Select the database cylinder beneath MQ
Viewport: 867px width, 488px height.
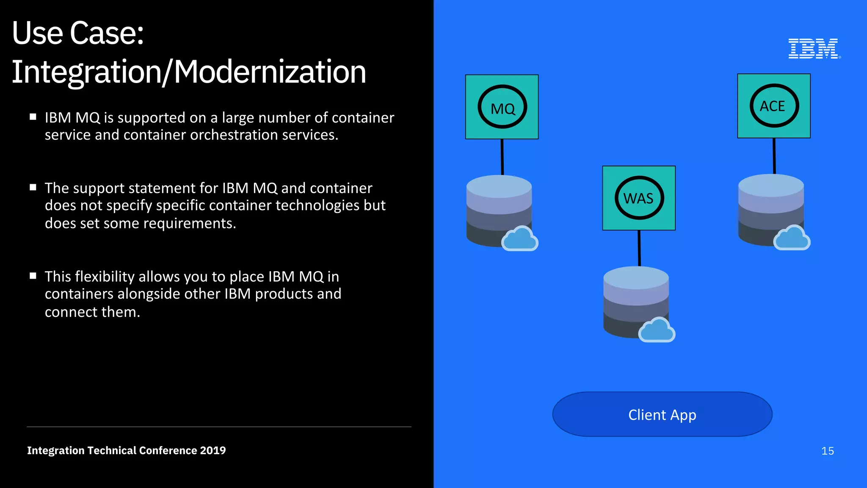tap(499, 211)
